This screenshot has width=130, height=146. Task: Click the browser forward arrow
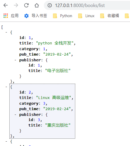(x=16, y=5)
